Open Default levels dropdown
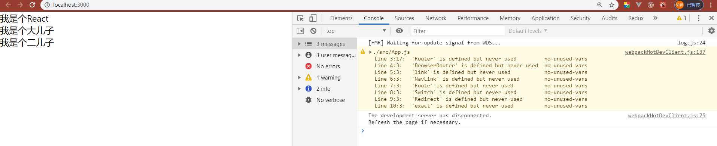 click(x=528, y=31)
